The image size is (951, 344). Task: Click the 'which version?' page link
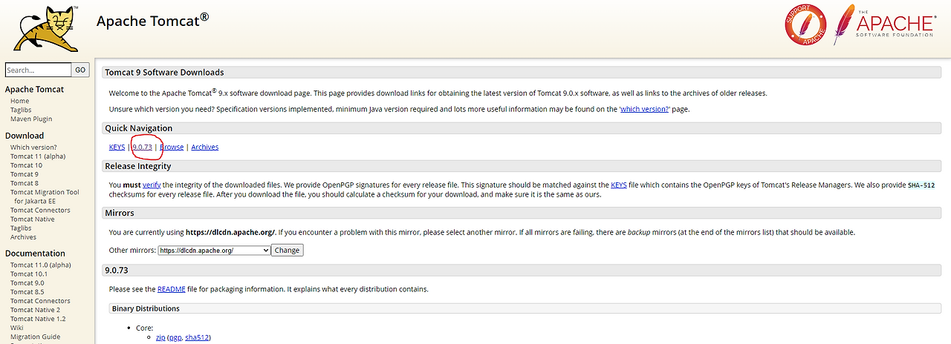(x=645, y=110)
